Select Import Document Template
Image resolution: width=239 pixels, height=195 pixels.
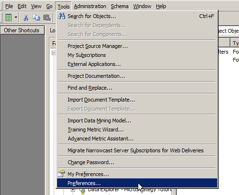pyautogui.click(x=137, y=100)
